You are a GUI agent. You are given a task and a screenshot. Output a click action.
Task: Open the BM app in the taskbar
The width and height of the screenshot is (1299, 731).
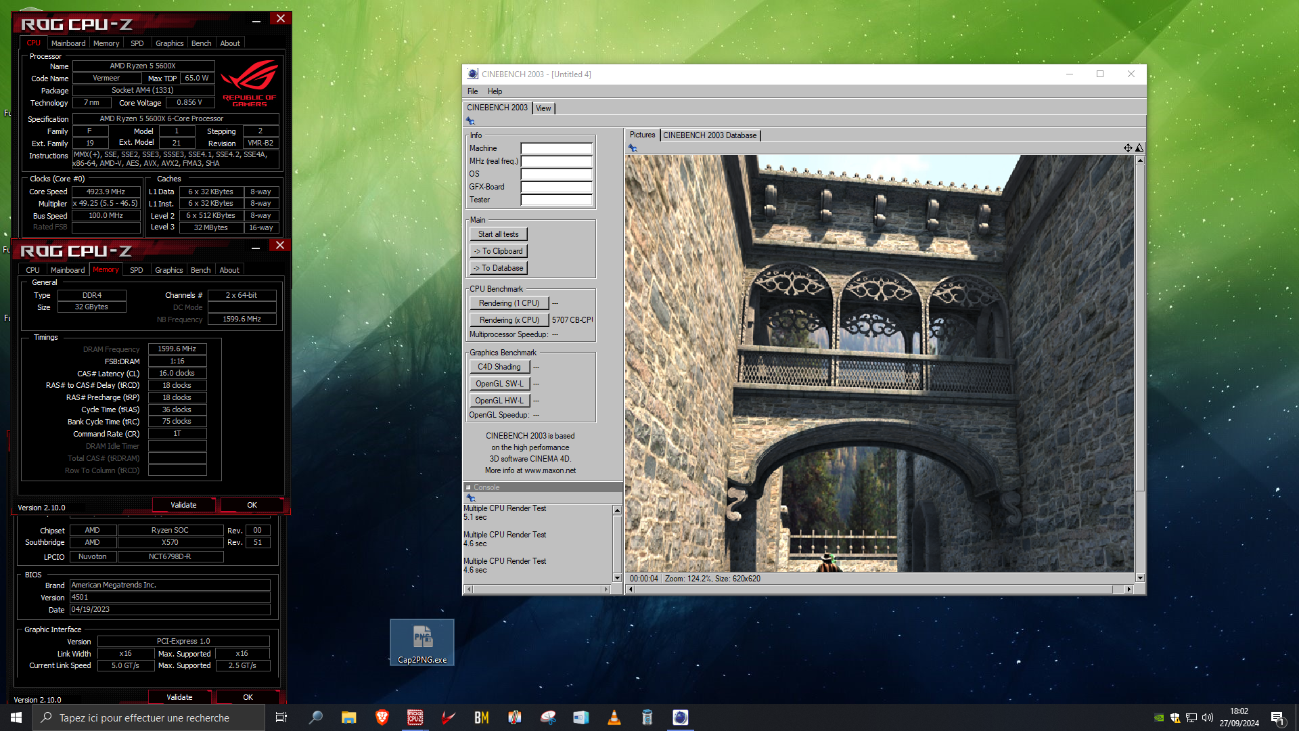tap(481, 717)
